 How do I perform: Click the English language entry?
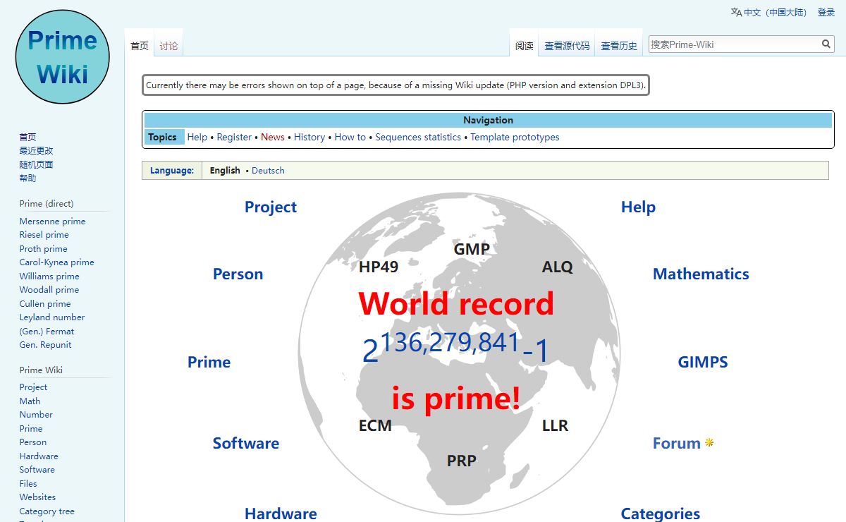pos(225,171)
